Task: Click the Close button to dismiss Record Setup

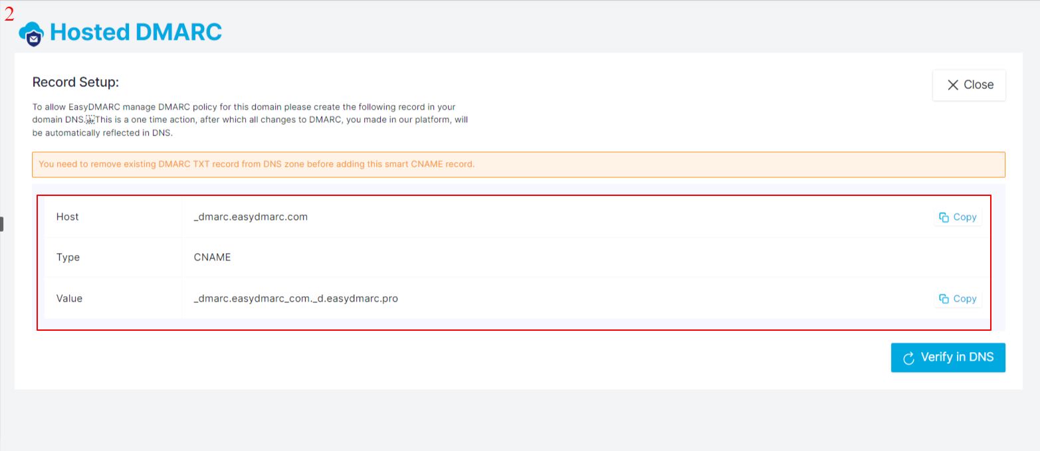Action: coord(969,85)
